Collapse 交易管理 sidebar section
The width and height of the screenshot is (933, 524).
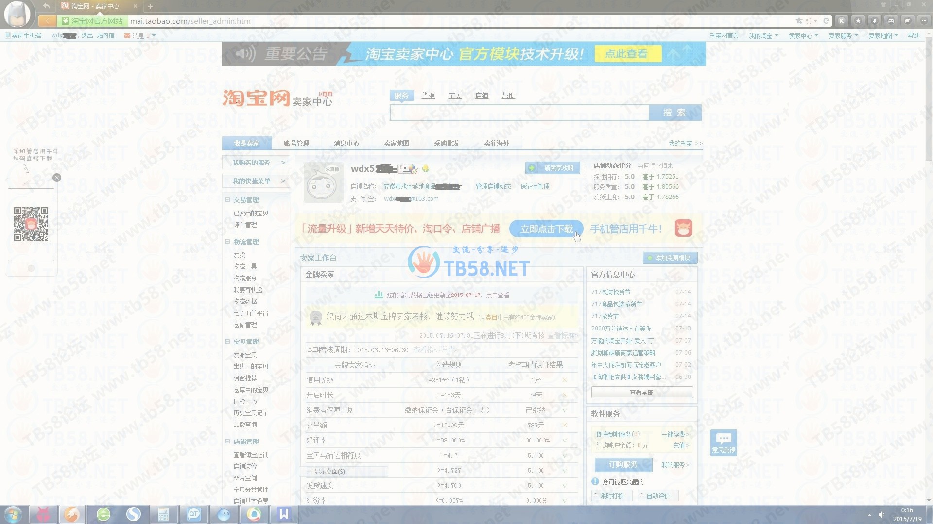227,199
